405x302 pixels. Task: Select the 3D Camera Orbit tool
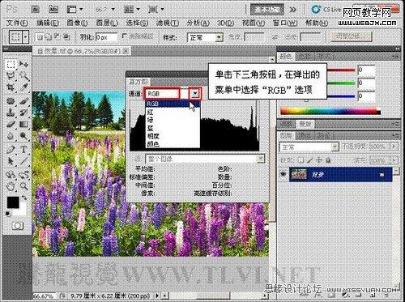pos(23,175)
